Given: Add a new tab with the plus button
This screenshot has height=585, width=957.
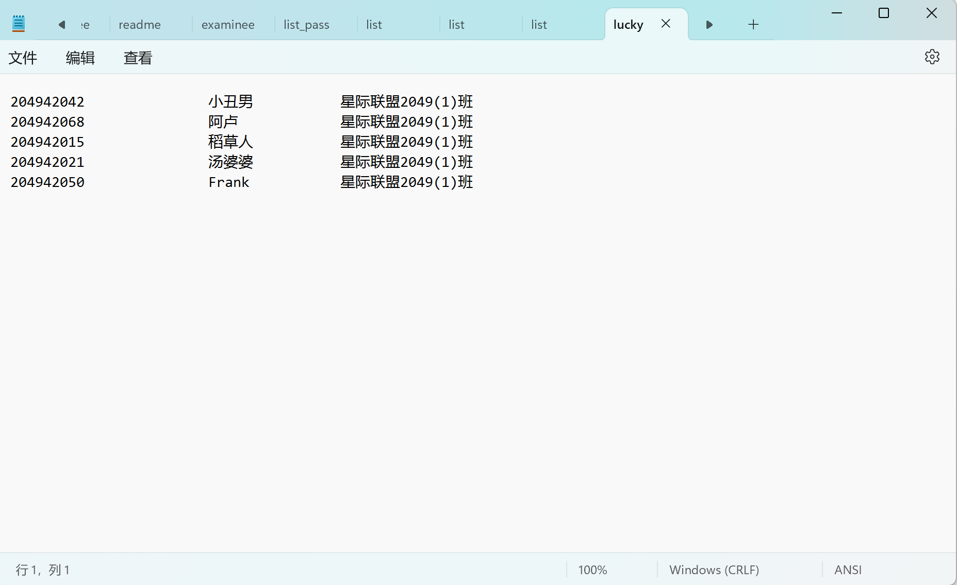Looking at the screenshot, I should 753,24.
